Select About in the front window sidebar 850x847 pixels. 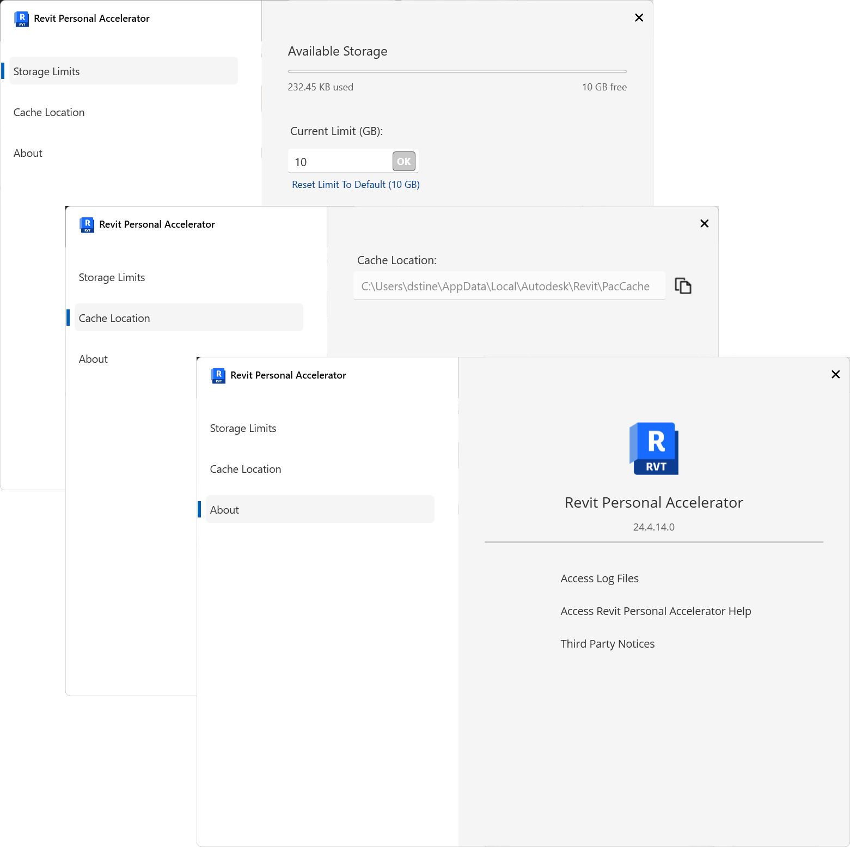(x=320, y=509)
